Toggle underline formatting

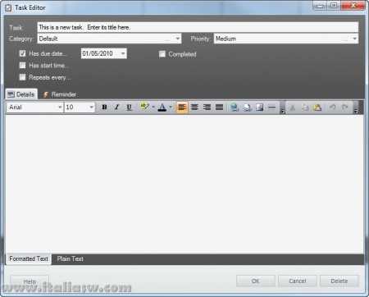[x=130, y=107]
